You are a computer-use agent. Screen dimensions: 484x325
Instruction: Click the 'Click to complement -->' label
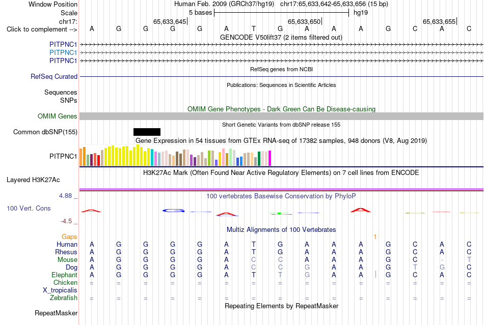point(42,29)
